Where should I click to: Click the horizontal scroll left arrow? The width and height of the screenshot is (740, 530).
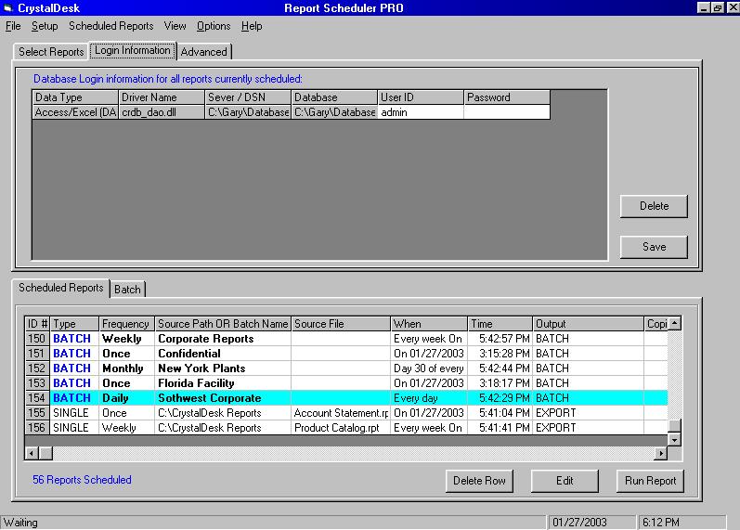32,454
